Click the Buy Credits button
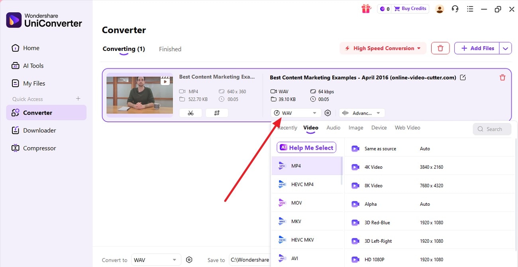Viewport: 518px width, 267px height. [410, 8]
